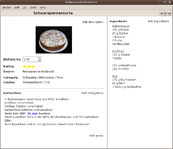Open the Recipe menu
173x149 pixels.
tap(7, 8)
